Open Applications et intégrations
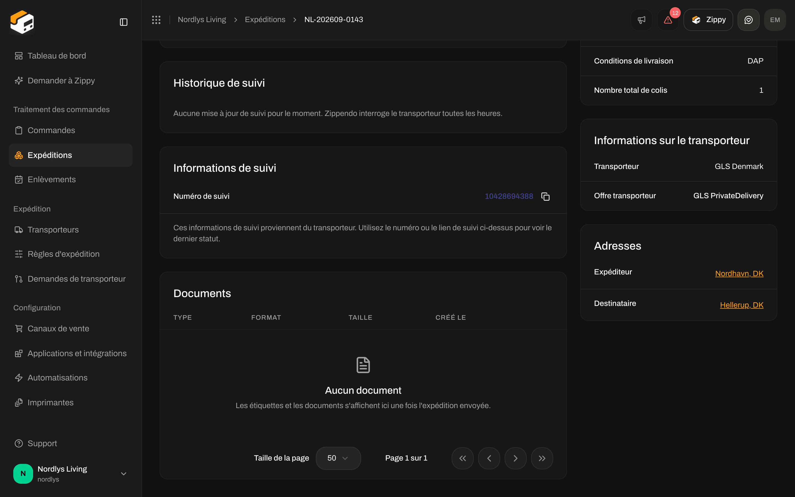 (71, 353)
